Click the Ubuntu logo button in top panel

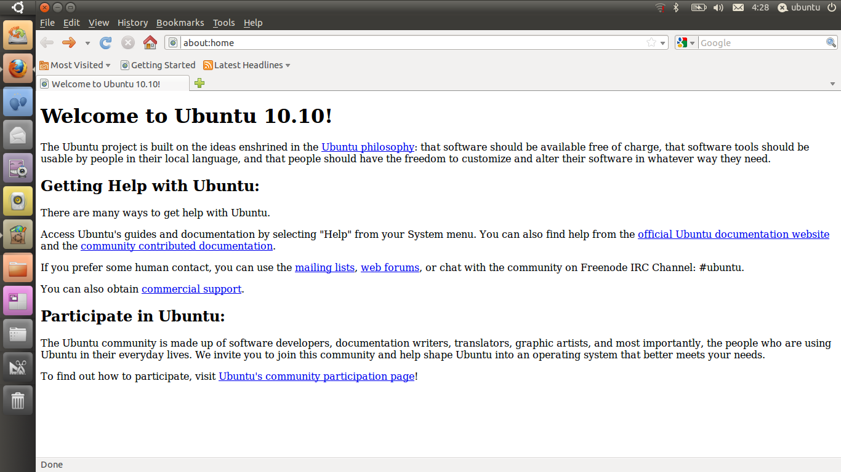[18, 7]
